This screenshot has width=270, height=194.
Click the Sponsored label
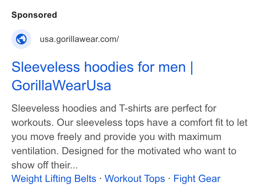[34, 15]
